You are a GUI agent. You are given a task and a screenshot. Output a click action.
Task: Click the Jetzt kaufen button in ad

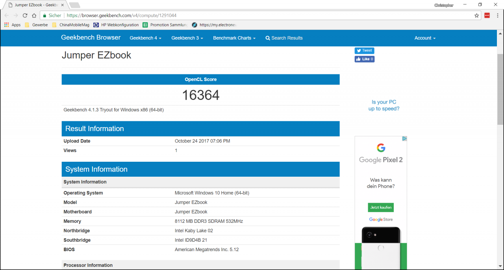pos(381,207)
